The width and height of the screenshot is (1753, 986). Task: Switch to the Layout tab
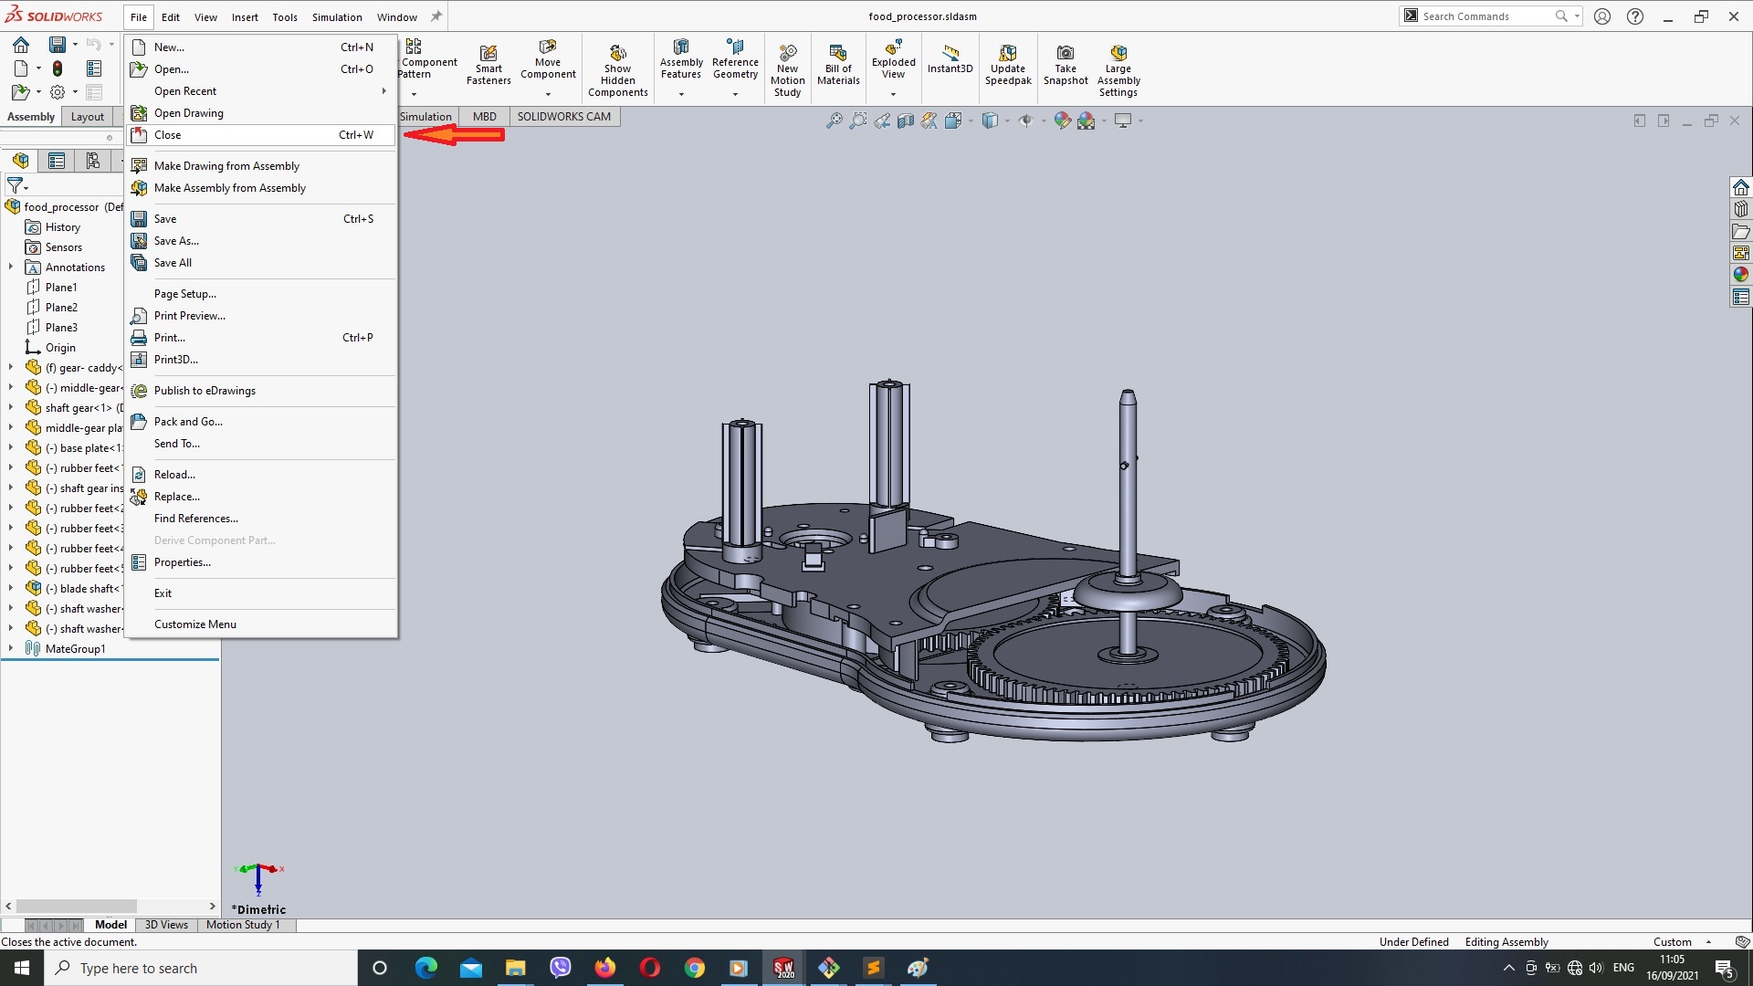pyautogui.click(x=88, y=117)
